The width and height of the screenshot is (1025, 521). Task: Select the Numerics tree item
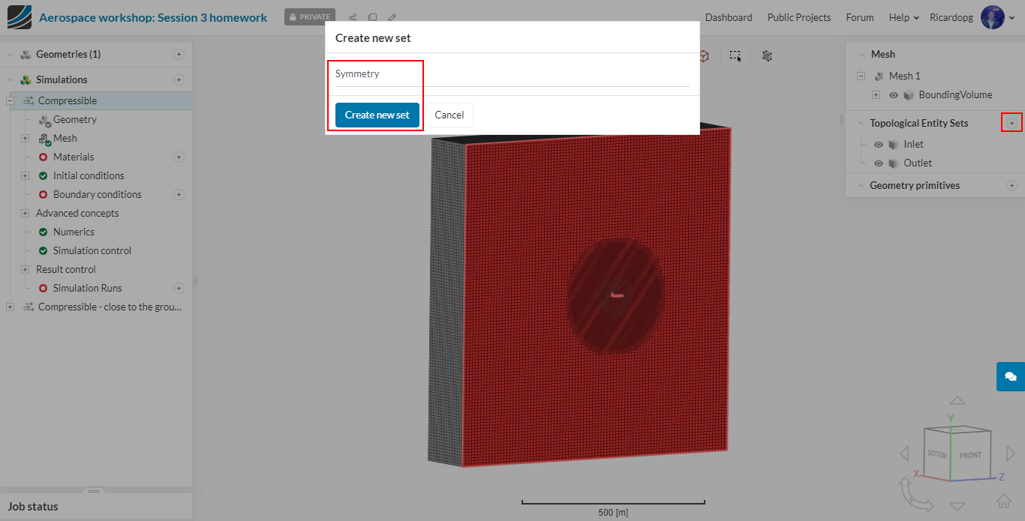74,232
